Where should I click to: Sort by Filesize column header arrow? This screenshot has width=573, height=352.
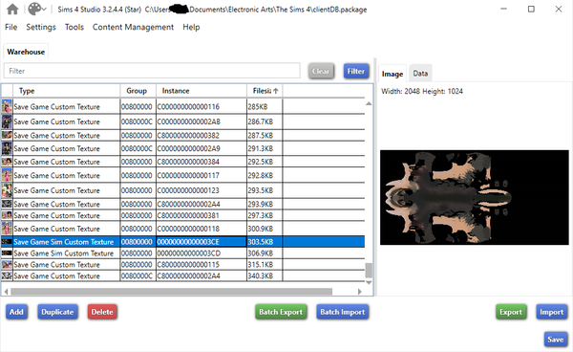pyautogui.click(x=276, y=91)
